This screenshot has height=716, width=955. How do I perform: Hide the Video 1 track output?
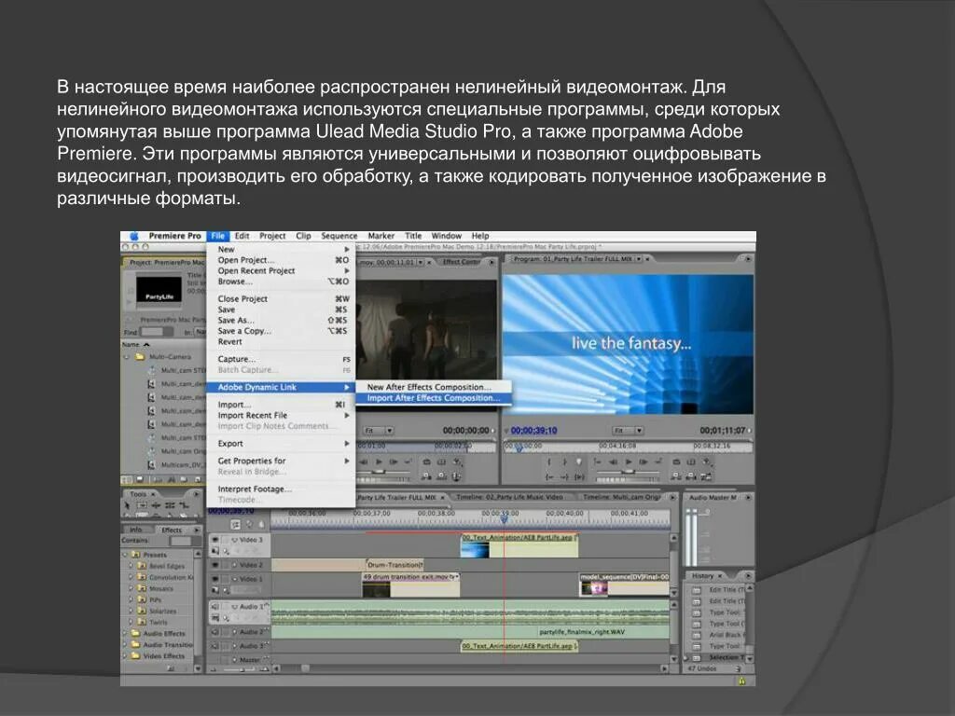(x=215, y=579)
